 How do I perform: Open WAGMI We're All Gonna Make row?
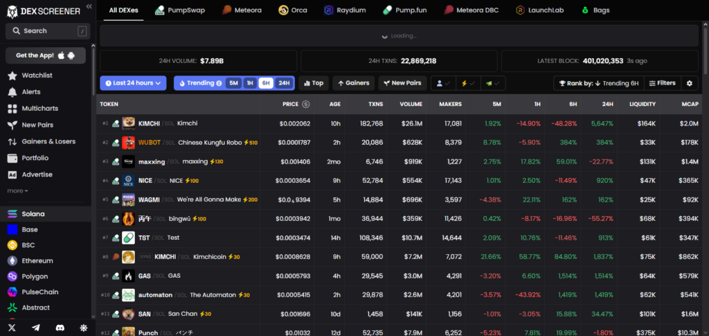tap(401, 200)
